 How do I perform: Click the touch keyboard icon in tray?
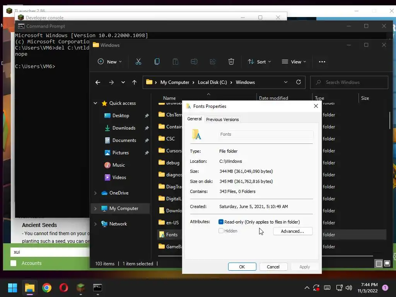[x=327, y=288]
